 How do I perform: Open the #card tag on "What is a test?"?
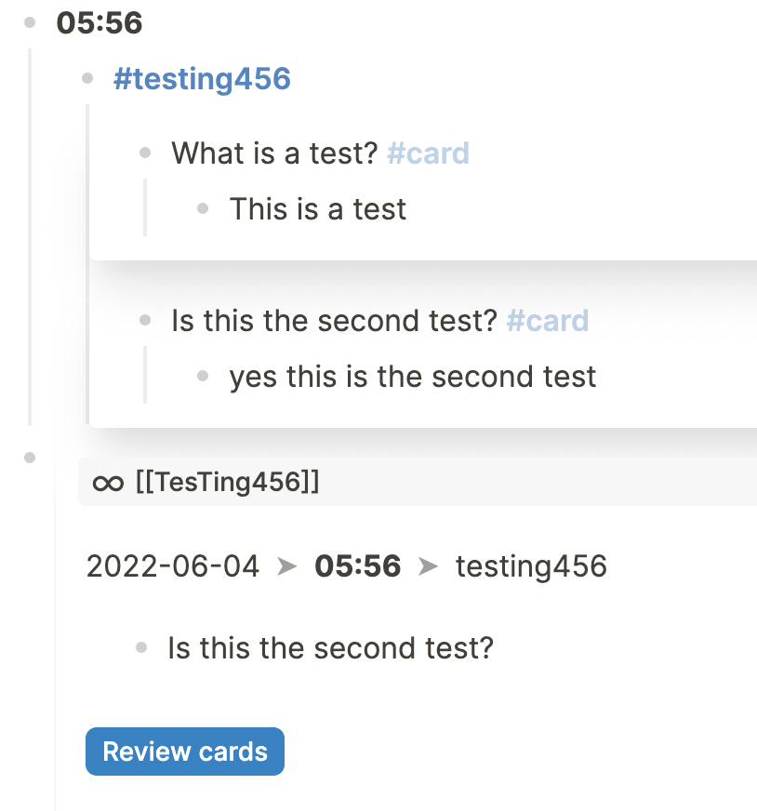pos(428,153)
